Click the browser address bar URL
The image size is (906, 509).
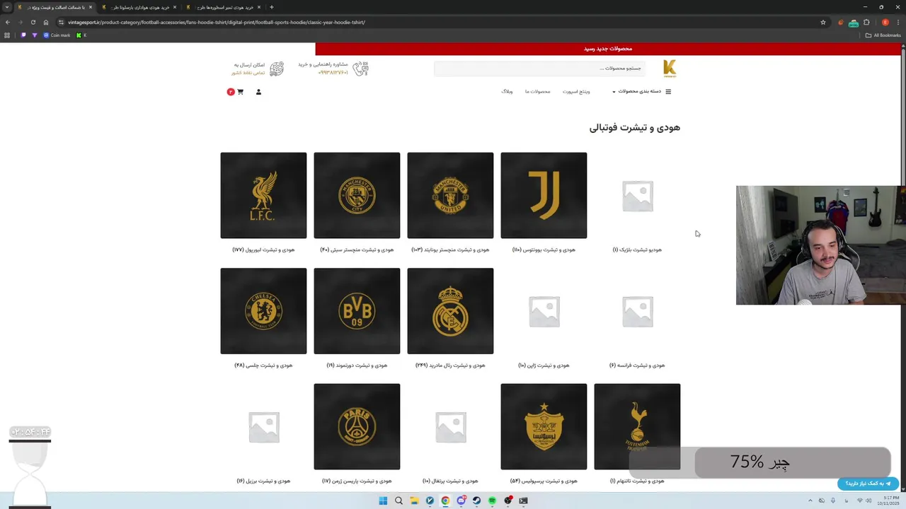pos(217,22)
